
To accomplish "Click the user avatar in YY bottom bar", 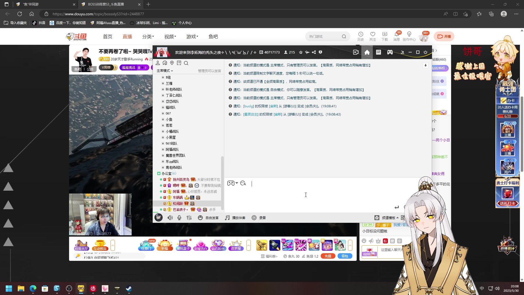I will tap(159, 217).
